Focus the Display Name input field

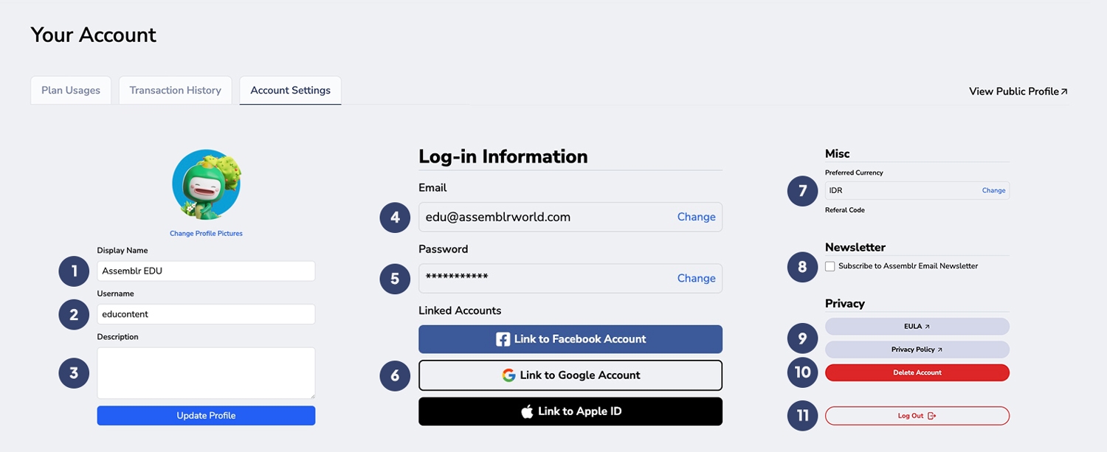[x=206, y=271]
